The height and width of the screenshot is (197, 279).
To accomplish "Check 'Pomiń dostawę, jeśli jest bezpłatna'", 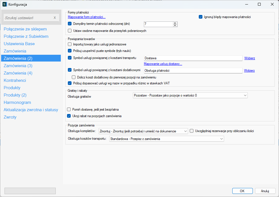I will point(69,109).
